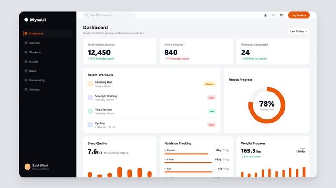This screenshot has width=336, height=188.
Task: Click the Sleep Quality heading
Action: (x=97, y=143)
